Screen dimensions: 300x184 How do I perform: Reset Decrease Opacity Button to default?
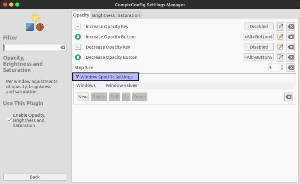290,57
